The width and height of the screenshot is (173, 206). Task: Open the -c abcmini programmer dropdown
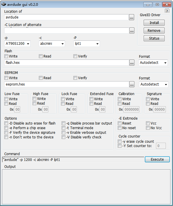[x=52, y=44]
